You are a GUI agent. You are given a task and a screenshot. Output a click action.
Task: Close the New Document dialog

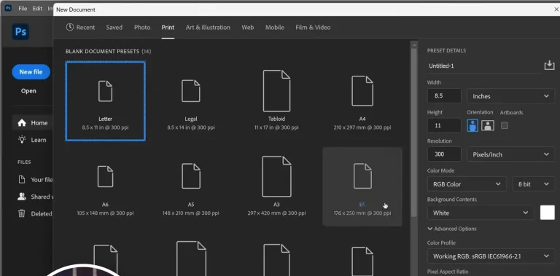556,9
